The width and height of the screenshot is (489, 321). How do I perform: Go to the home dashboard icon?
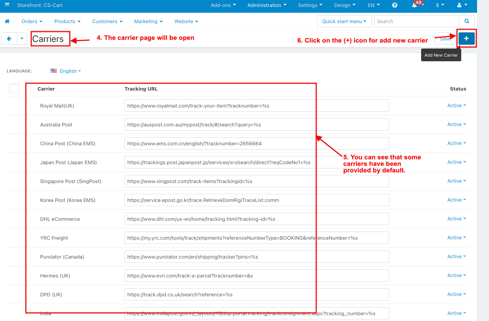point(7,21)
